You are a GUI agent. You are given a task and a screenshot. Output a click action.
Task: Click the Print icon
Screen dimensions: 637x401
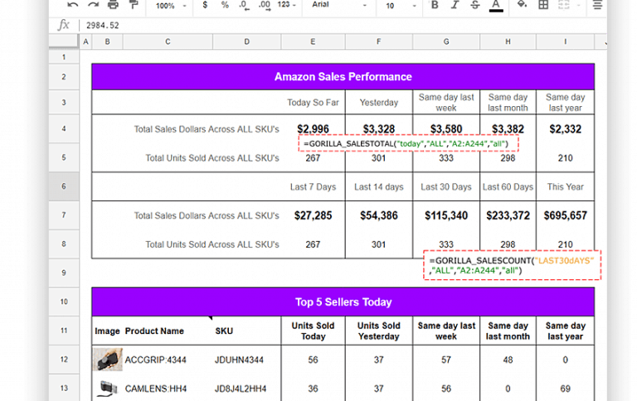(x=111, y=5)
